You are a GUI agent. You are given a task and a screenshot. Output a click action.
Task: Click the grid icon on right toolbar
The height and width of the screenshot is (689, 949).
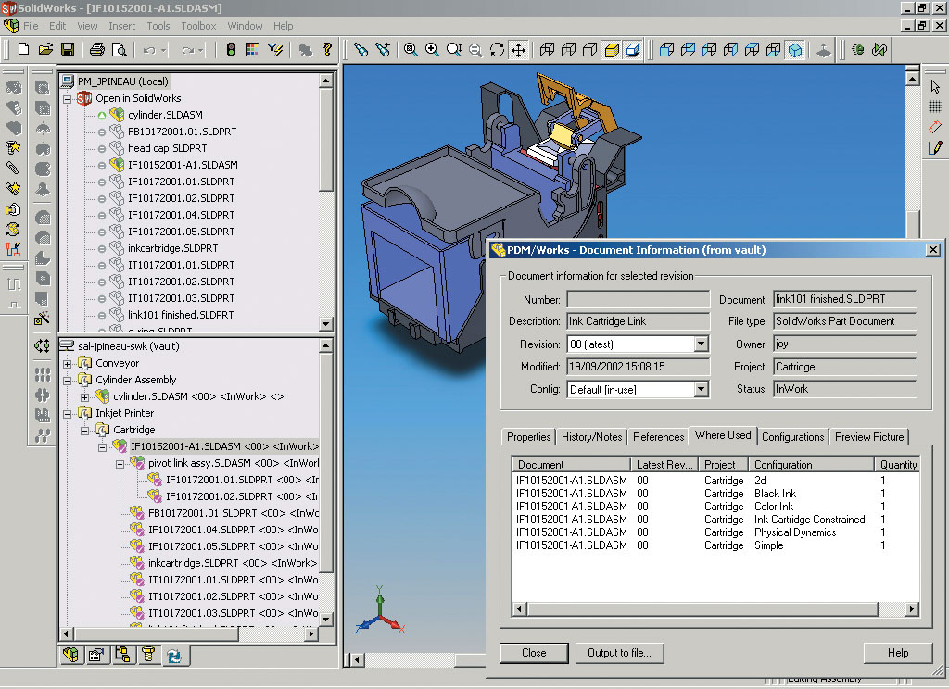click(935, 106)
